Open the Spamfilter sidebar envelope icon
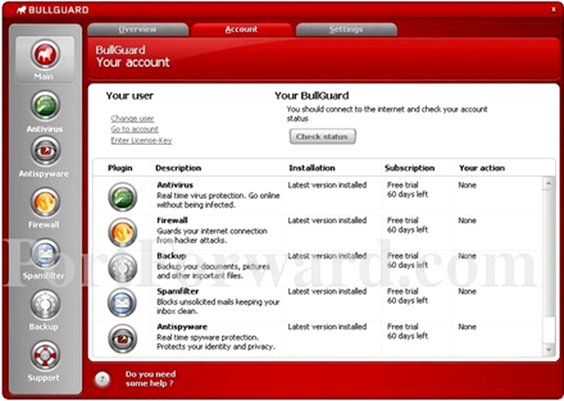 pyautogui.click(x=45, y=253)
